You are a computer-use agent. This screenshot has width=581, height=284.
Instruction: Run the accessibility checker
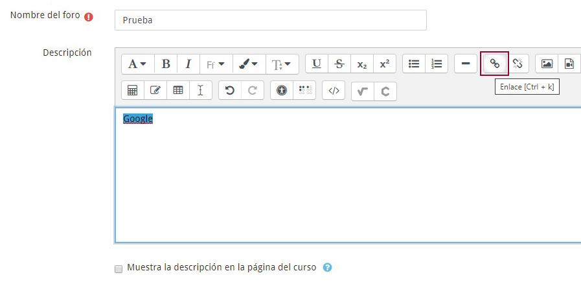pyautogui.click(x=282, y=90)
